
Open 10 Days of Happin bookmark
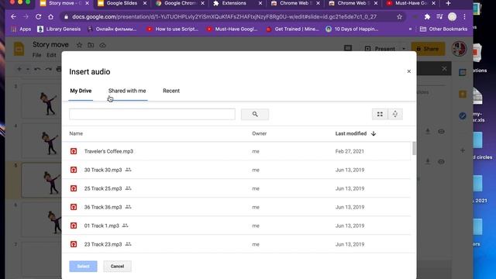(352, 29)
